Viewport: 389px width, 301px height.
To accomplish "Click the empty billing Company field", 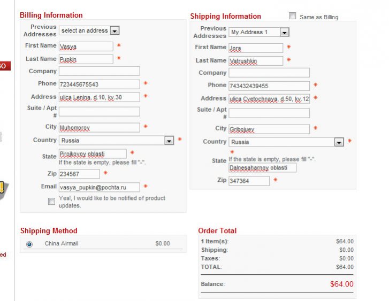I will [x=99, y=71].
